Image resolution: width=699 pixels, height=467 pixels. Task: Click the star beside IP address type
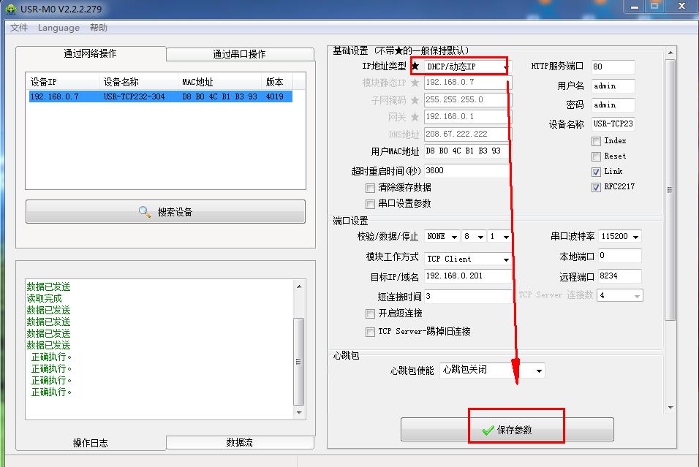point(415,67)
